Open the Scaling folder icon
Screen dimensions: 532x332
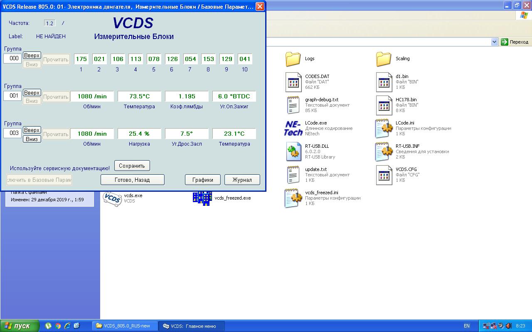(x=384, y=59)
